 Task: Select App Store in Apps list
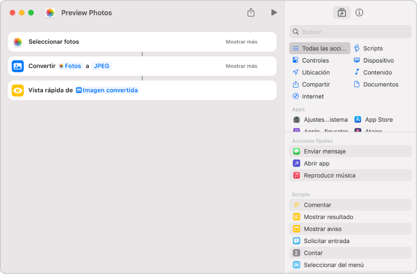click(374, 120)
